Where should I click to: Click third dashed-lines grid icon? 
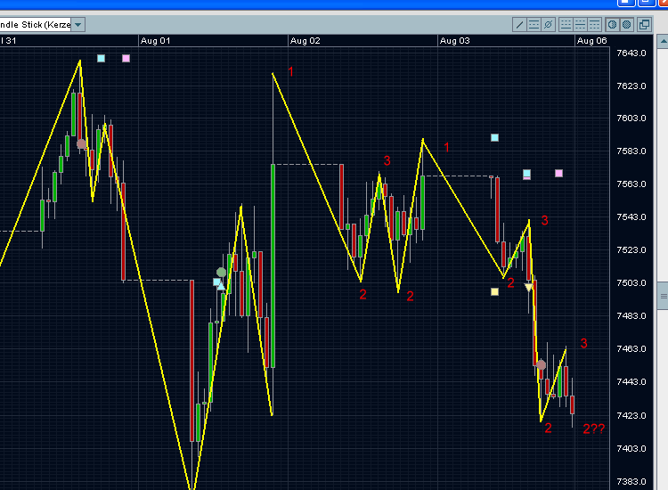tap(593, 24)
